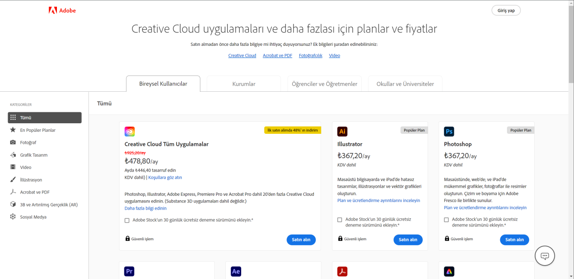The image size is (574, 279).
Task: Click the grid icon beside Tümü
Action: click(13, 118)
